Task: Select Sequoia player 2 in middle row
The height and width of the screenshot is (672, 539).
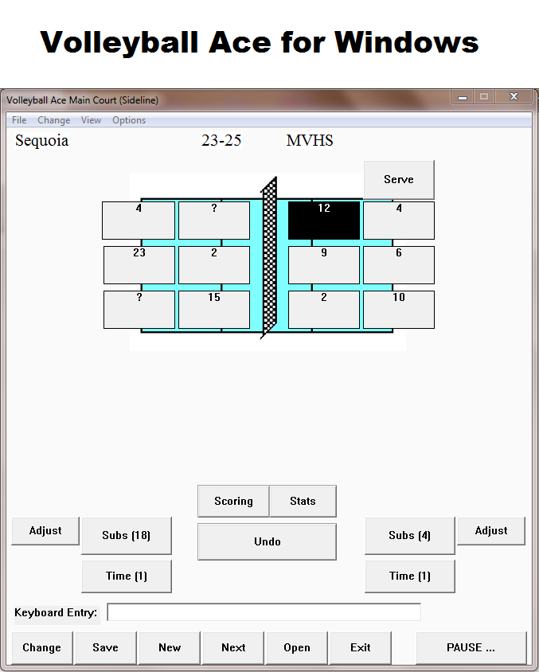Action: pos(214,265)
